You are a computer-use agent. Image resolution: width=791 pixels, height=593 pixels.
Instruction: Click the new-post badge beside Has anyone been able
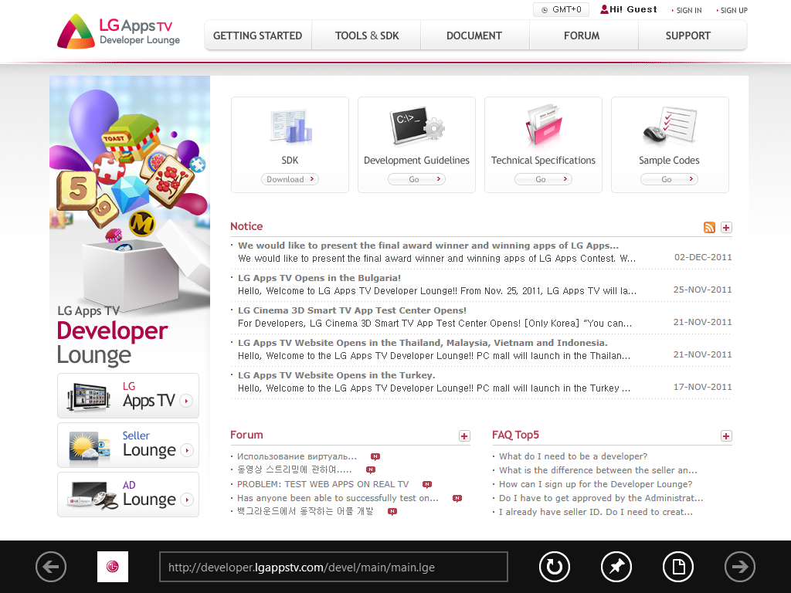click(x=457, y=498)
